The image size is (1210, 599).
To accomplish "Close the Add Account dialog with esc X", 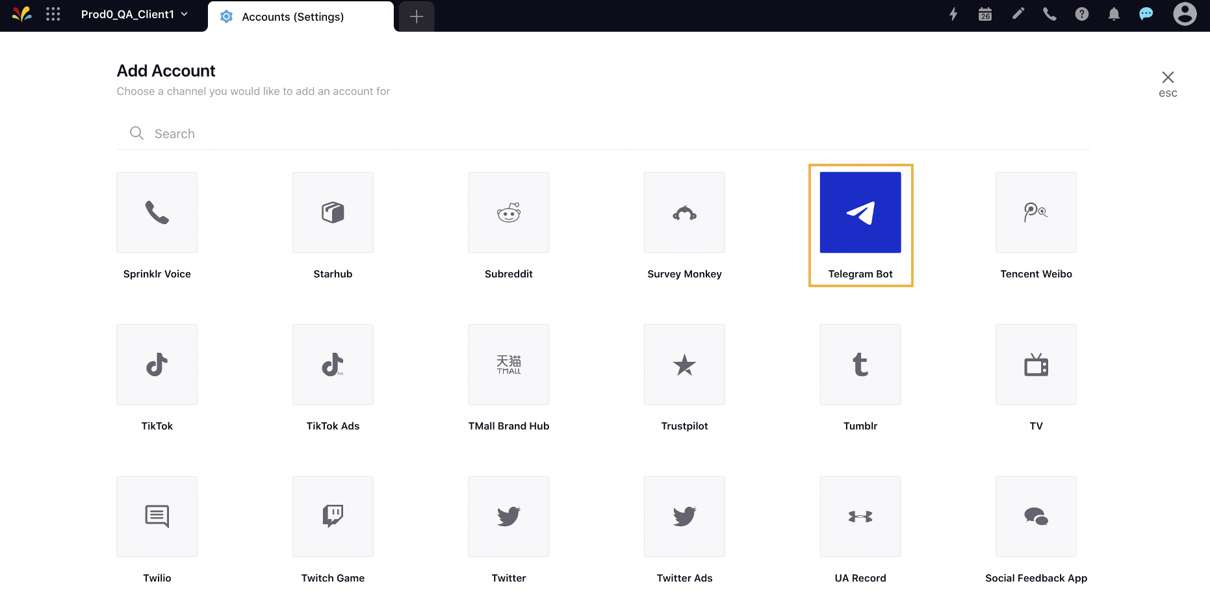I will (1168, 84).
